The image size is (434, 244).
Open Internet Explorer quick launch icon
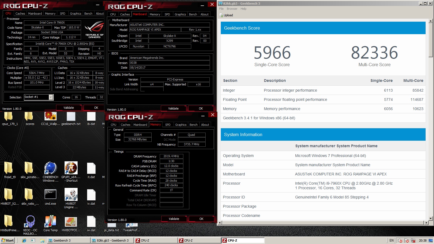[x=24, y=240]
